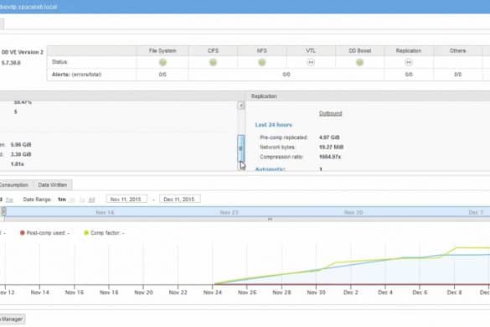This screenshot has width=490, height=327.
Task: Click the Replication column header in status table
Action: 409,50
